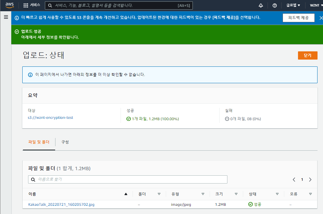Click the '1.2MB' size cell

(x=221, y=204)
